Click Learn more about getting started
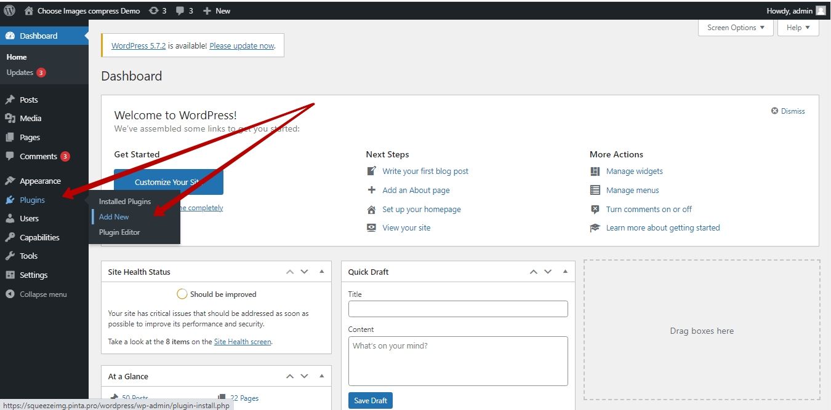This screenshot has width=831, height=410. 663,228
